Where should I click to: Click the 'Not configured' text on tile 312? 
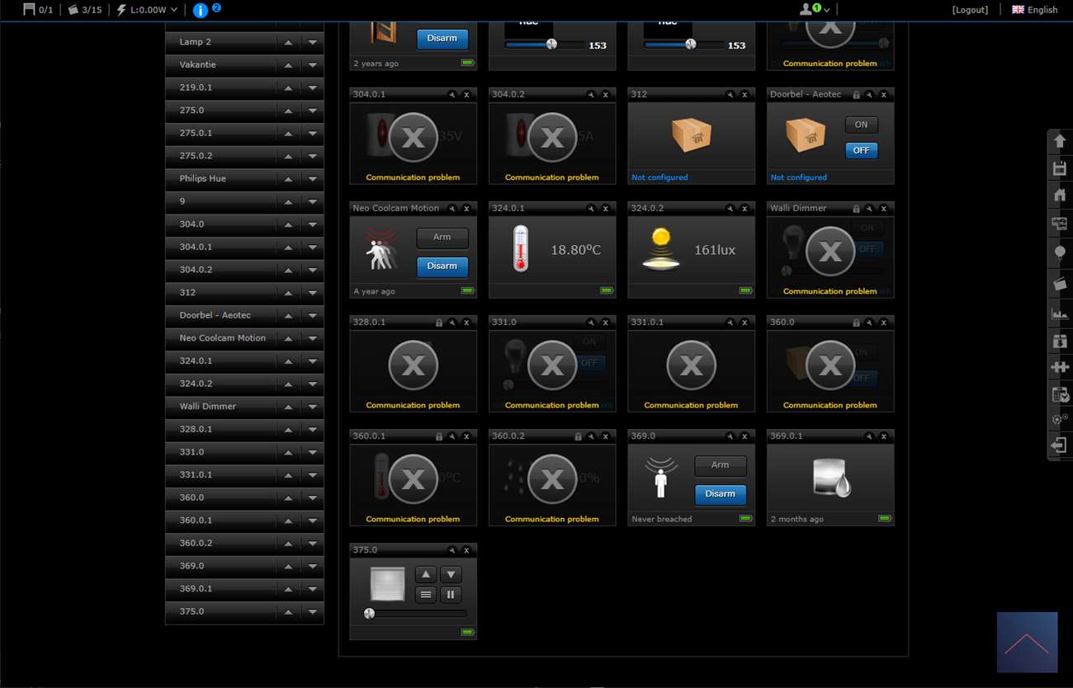(659, 177)
